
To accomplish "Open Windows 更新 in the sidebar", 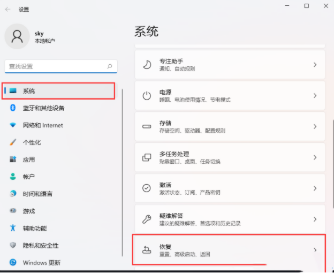I will [41, 263].
